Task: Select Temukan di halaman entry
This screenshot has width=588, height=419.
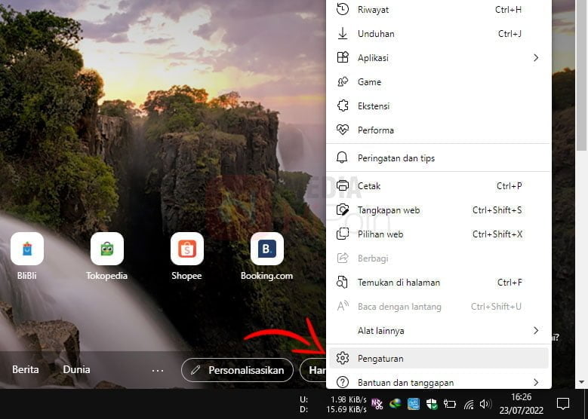Action: tap(439, 283)
